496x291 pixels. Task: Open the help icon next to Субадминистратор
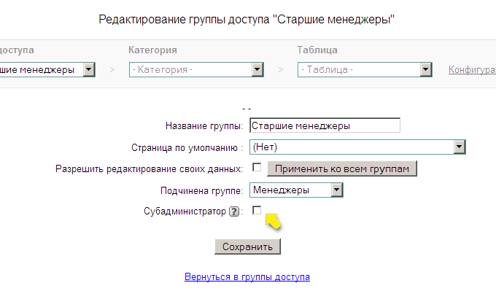(x=234, y=212)
